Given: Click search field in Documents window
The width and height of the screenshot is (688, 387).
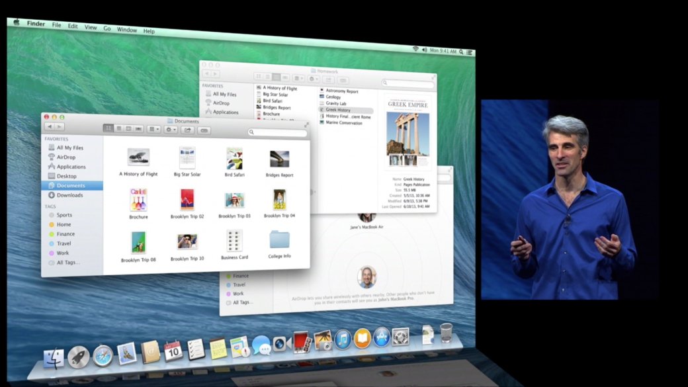Looking at the screenshot, I should click(277, 132).
